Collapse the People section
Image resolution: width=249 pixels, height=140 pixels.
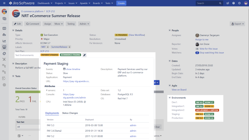tap(170, 30)
